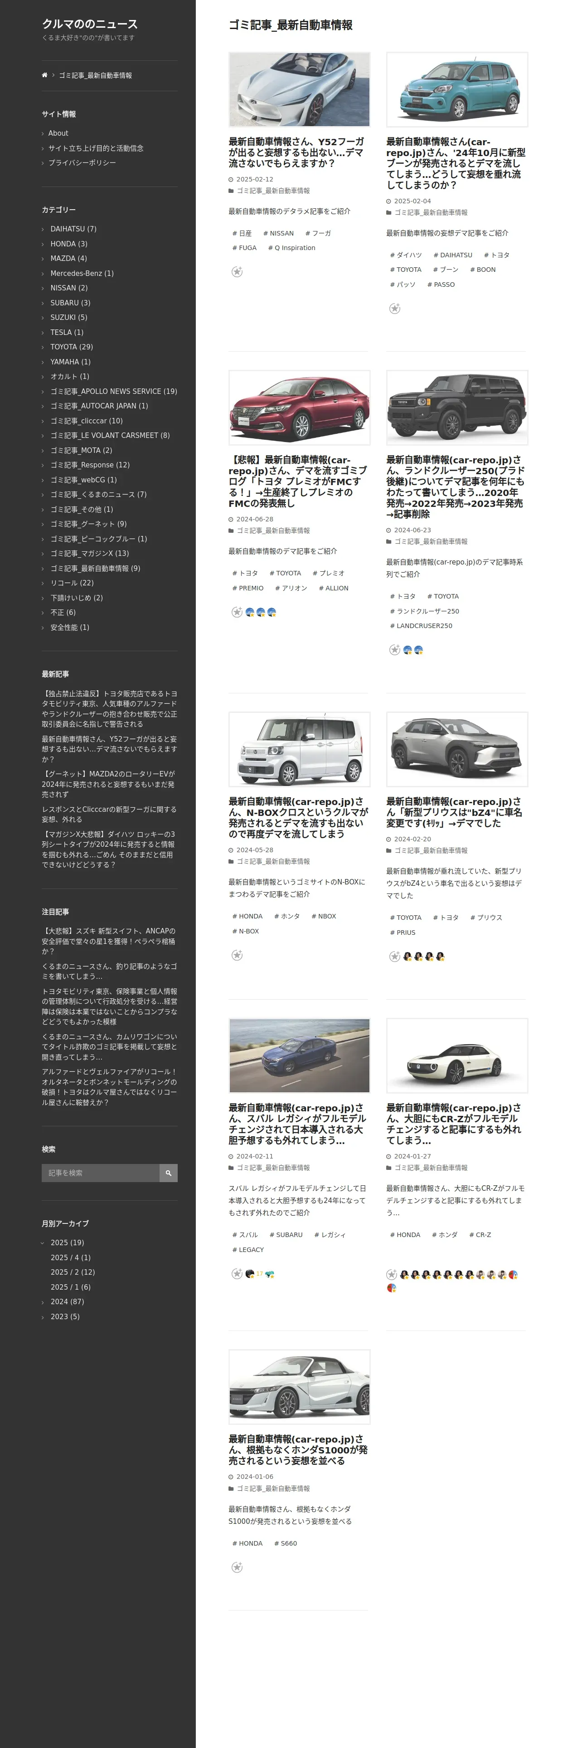Go to クルマののニュース site title
Screen dimensions: 582x1748
(x=89, y=24)
